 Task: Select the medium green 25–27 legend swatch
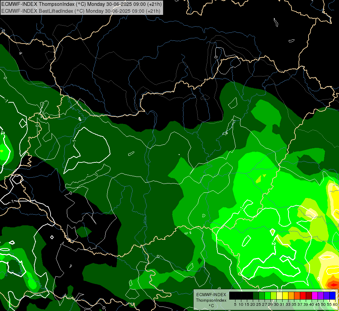click(x=261, y=295)
